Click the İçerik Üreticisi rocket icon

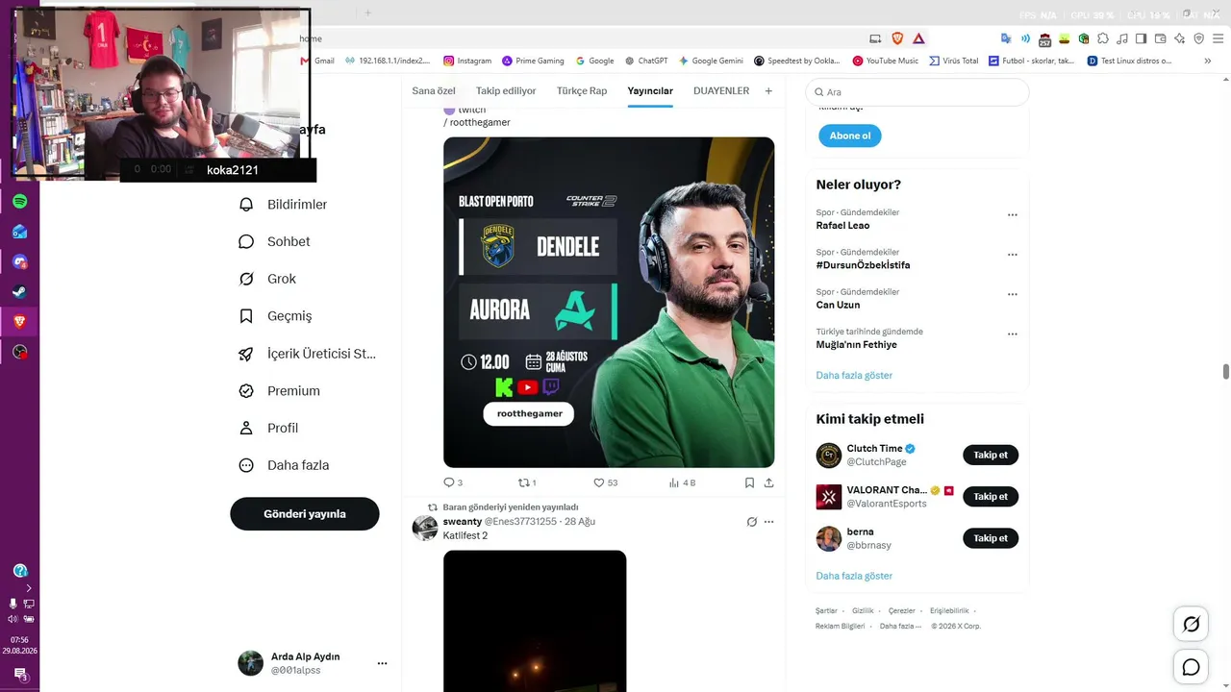pos(246,354)
